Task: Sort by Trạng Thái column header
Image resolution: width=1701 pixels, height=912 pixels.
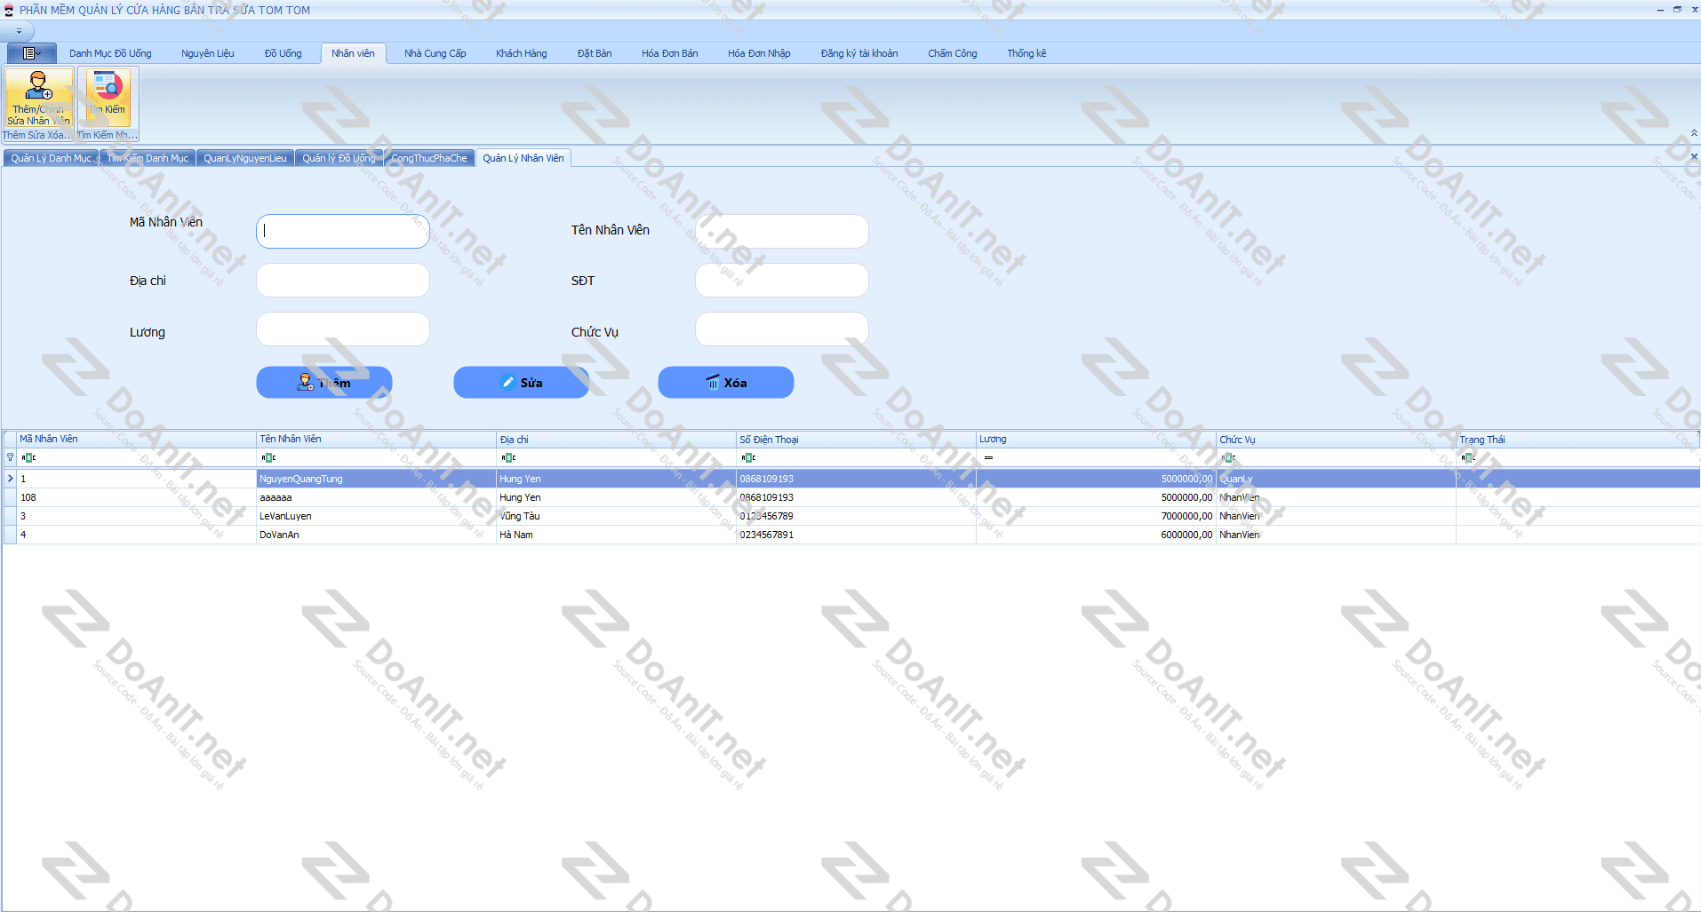Action: point(1577,440)
